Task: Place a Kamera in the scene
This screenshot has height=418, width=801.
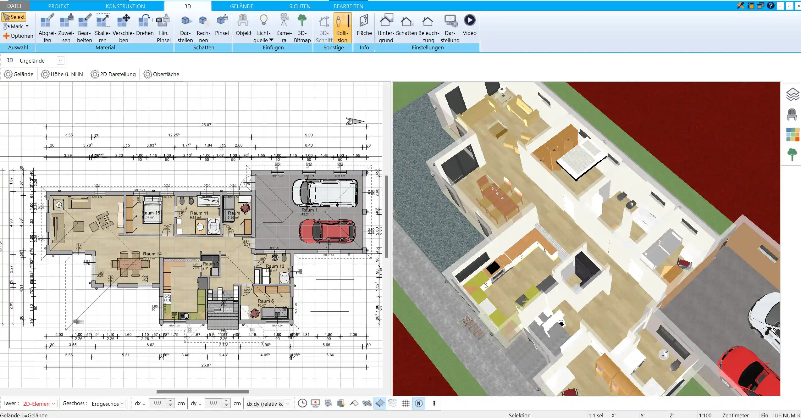Action: pos(284,28)
